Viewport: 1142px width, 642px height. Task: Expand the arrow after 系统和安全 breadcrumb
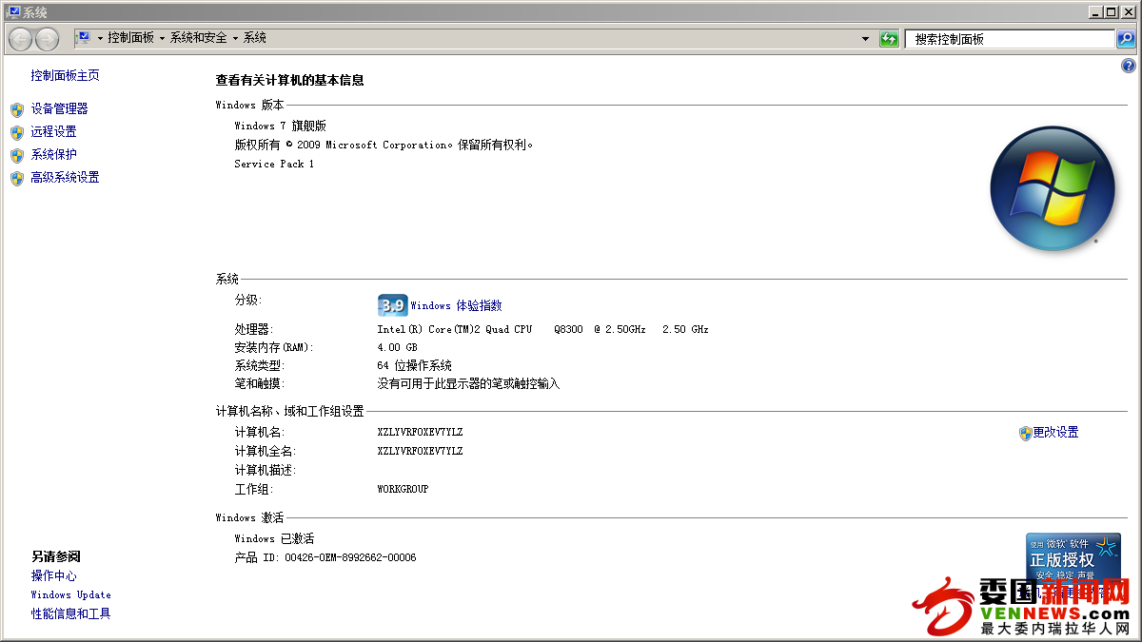tap(235, 38)
